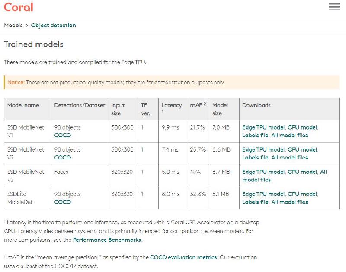Download CPU model for SSD MobileNet V1
This screenshot has height=272, width=346.
(x=302, y=127)
